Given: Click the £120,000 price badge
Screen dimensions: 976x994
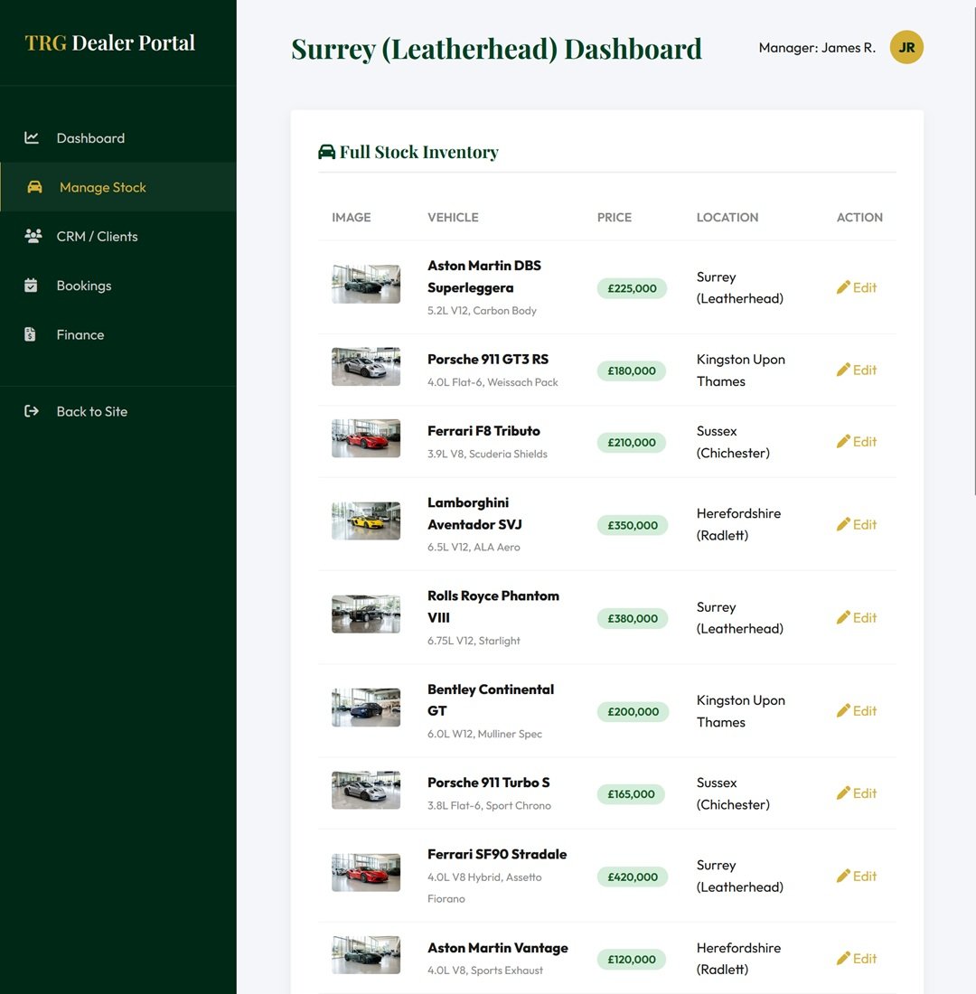Looking at the screenshot, I should click(632, 960).
